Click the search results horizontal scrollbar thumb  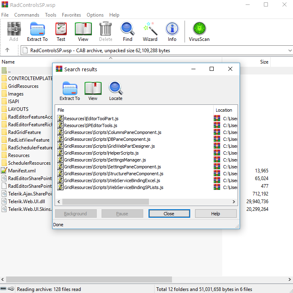[x=106, y=202]
